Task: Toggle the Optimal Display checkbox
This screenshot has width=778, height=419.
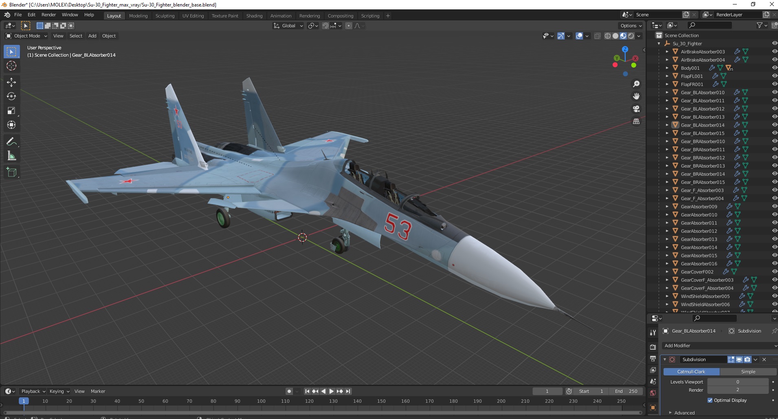Action: (710, 400)
